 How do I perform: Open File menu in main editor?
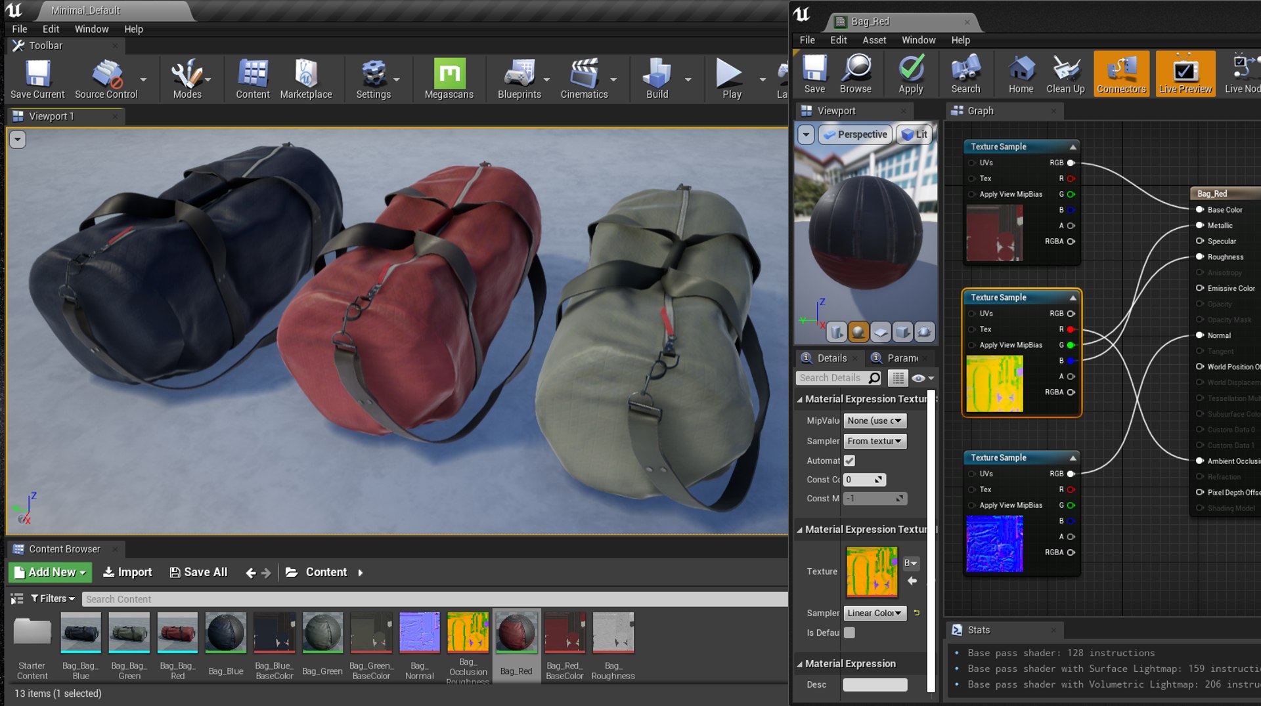point(20,29)
